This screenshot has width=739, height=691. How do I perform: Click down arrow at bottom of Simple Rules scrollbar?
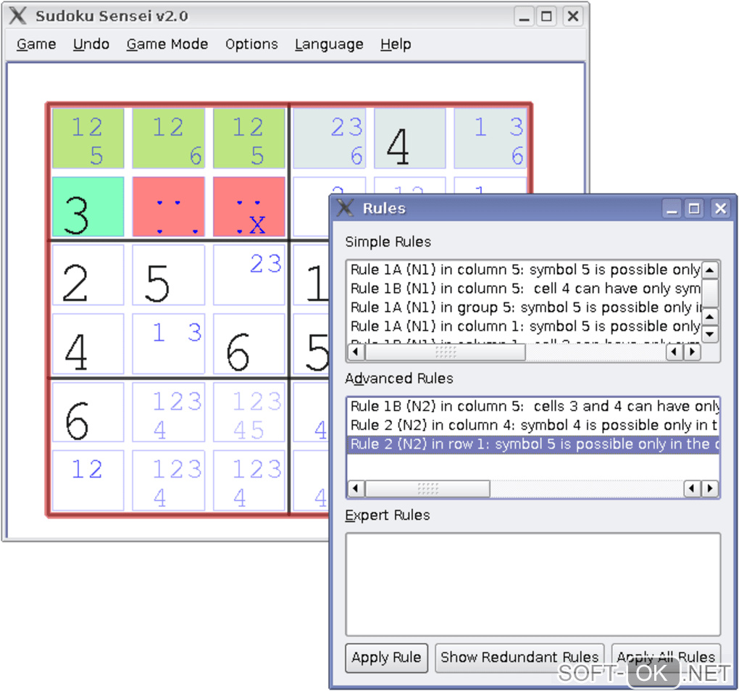point(709,334)
